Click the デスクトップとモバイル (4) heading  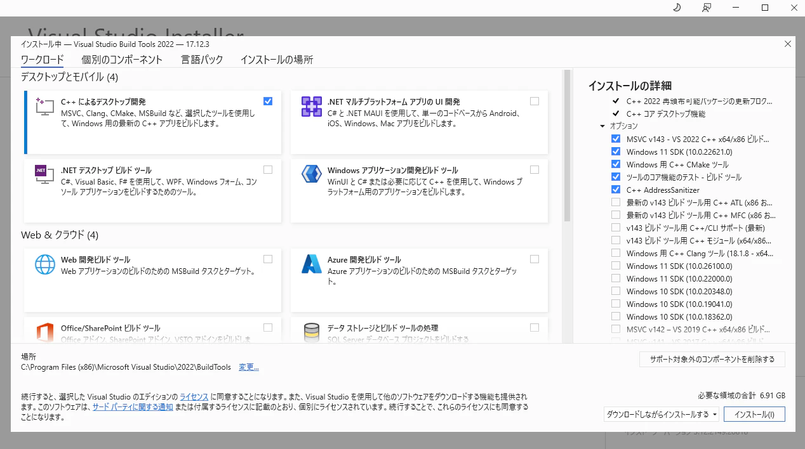tap(69, 77)
